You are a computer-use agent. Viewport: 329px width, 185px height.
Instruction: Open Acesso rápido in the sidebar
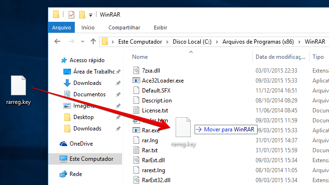coord(87,60)
